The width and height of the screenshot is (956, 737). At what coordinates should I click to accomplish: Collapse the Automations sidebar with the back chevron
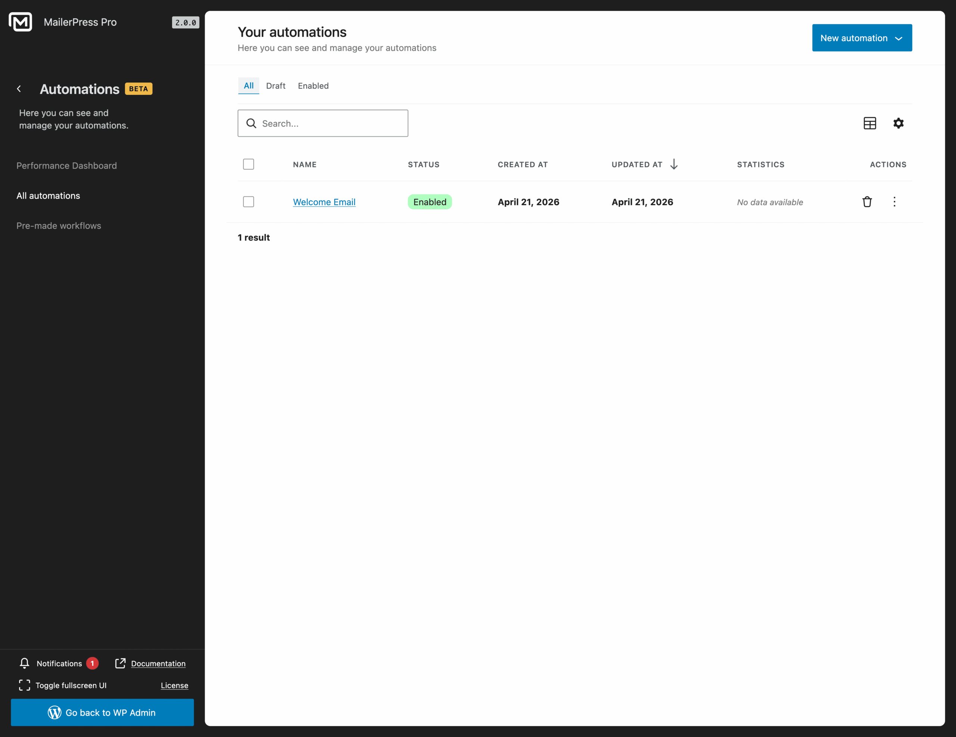point(19,88)
